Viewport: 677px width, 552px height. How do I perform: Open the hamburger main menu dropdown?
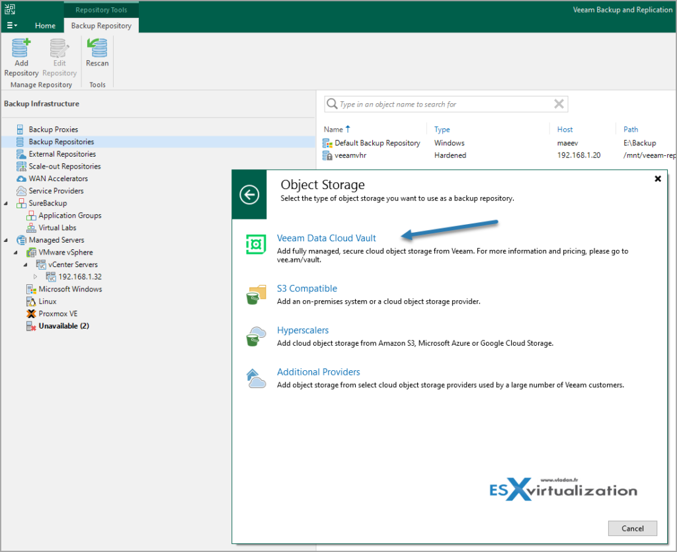[11, 25]
